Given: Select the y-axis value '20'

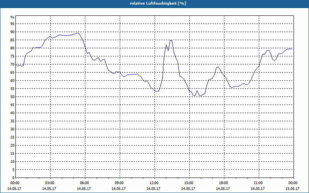Looking at the screenshot, I should pyautogui.click(x=12, y=146).
